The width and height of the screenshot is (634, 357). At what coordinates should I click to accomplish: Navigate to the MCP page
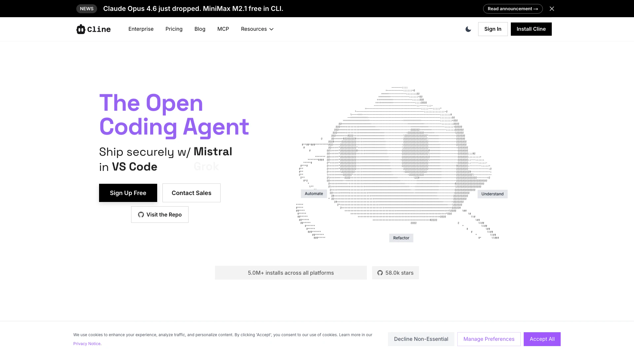pos(223,29)
